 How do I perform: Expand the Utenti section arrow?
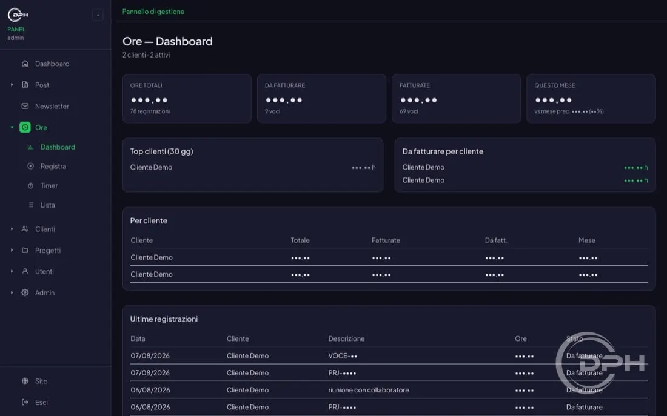[12, 271]
